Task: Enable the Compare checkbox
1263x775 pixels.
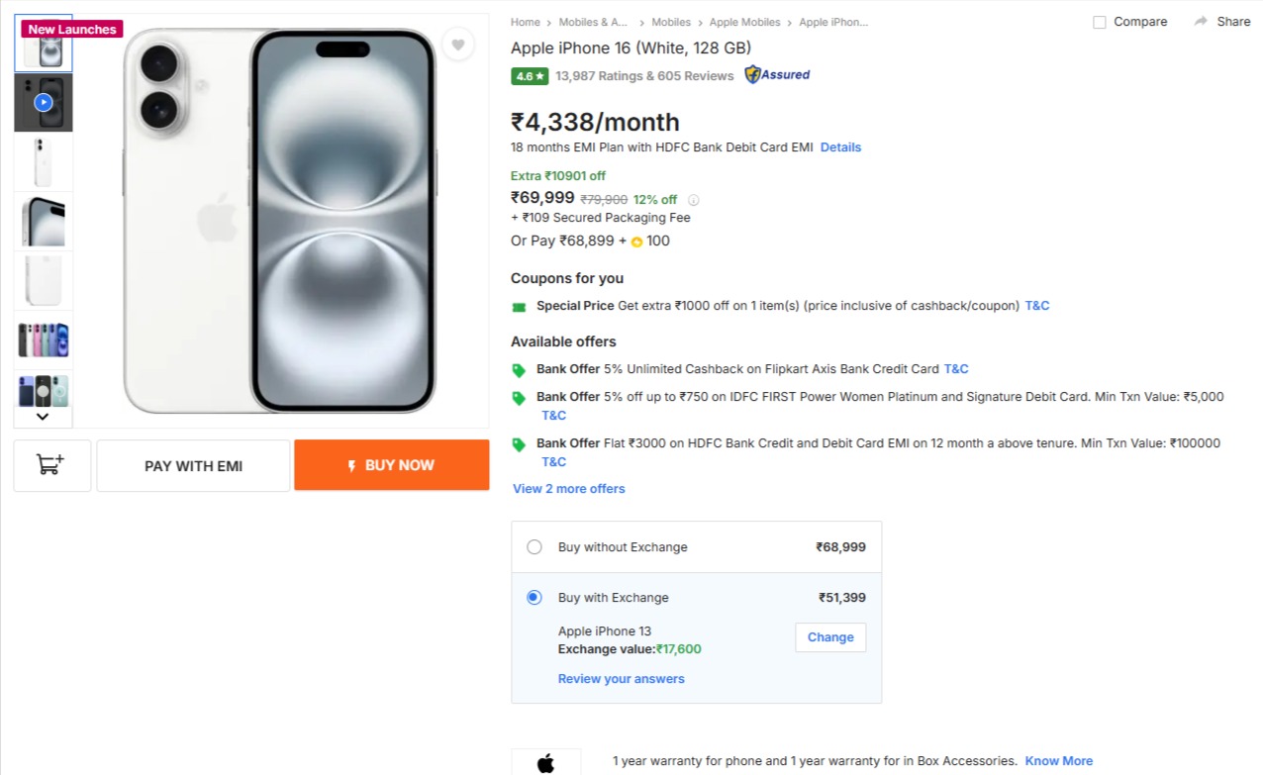Action: [x=1099, y=22]
